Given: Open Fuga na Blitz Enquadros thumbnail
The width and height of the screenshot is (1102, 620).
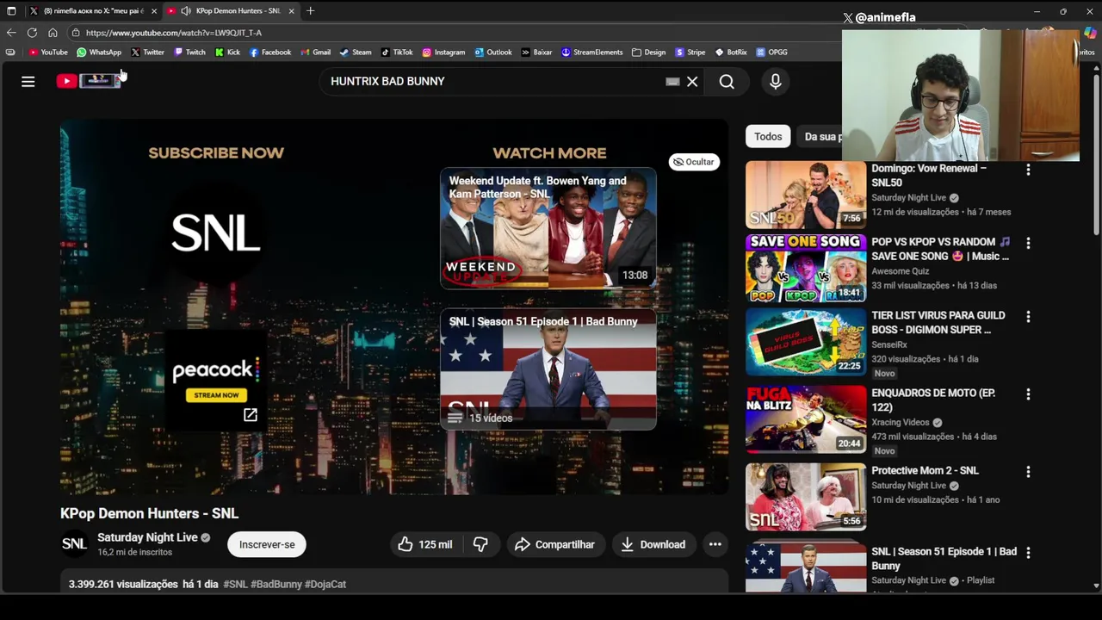Looking at the screenshot, I should 806,419.
